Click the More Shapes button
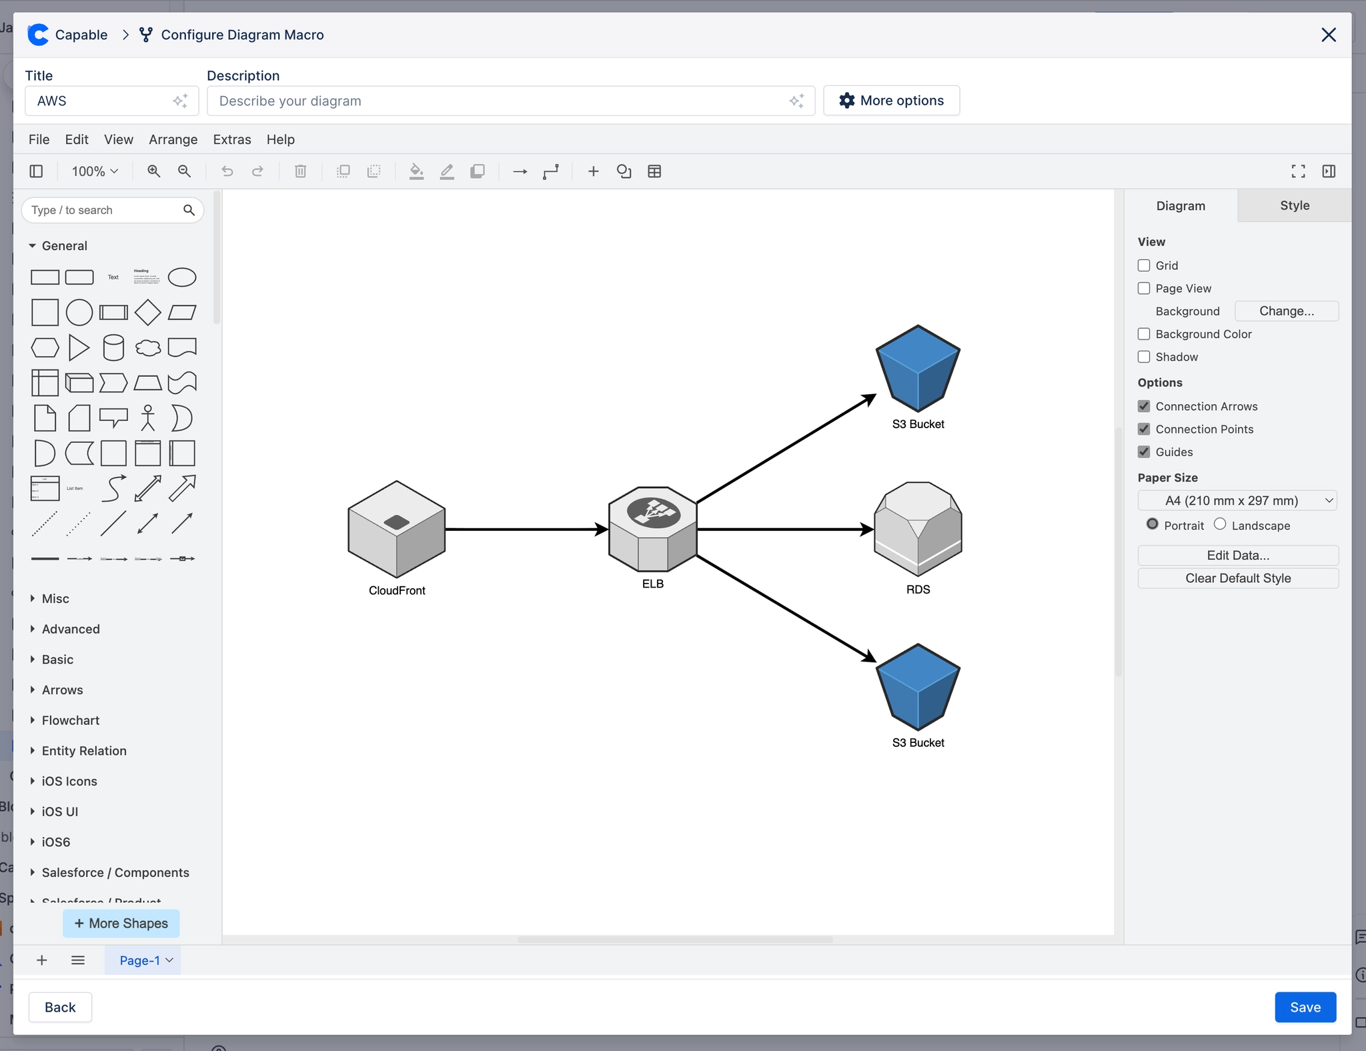Image resolution: width=1366 pixels, height=1051 pixels. point(120,923)
